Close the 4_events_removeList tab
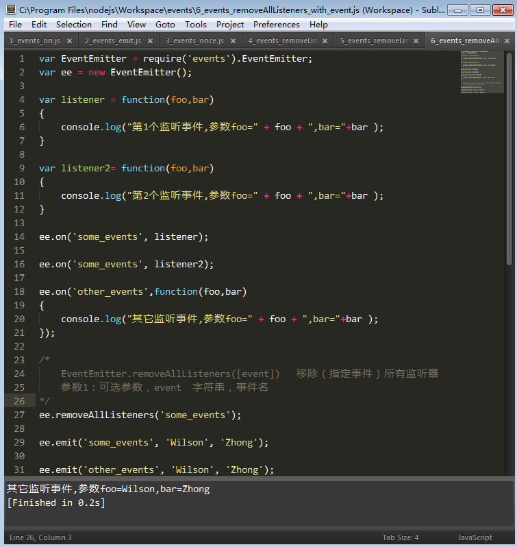 point(325,41)
